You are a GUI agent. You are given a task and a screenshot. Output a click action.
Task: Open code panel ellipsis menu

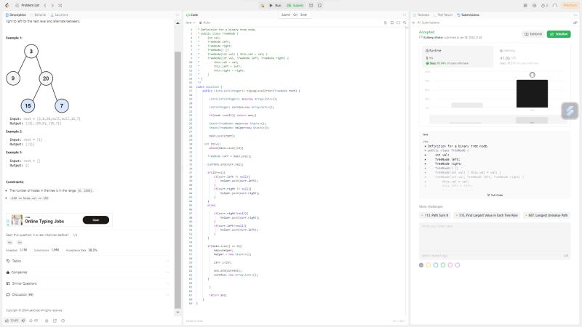tap(404, 15)
